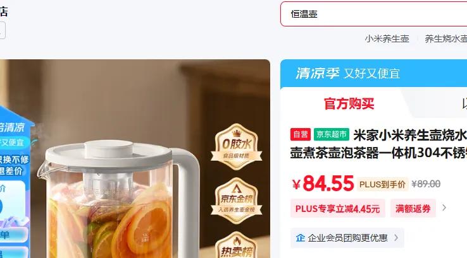Click the kettle product main image
The width and height of the screenshot is (467, 258).
click(135, 159)
